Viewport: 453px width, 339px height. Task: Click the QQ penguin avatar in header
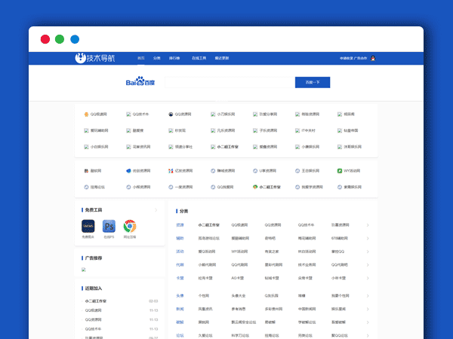(373, 58)
